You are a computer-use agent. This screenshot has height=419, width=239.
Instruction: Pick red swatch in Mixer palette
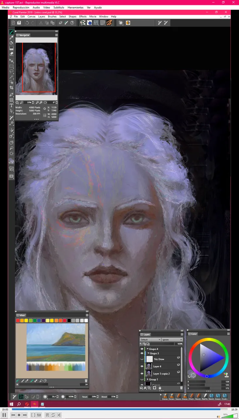(x=18, y=320)
